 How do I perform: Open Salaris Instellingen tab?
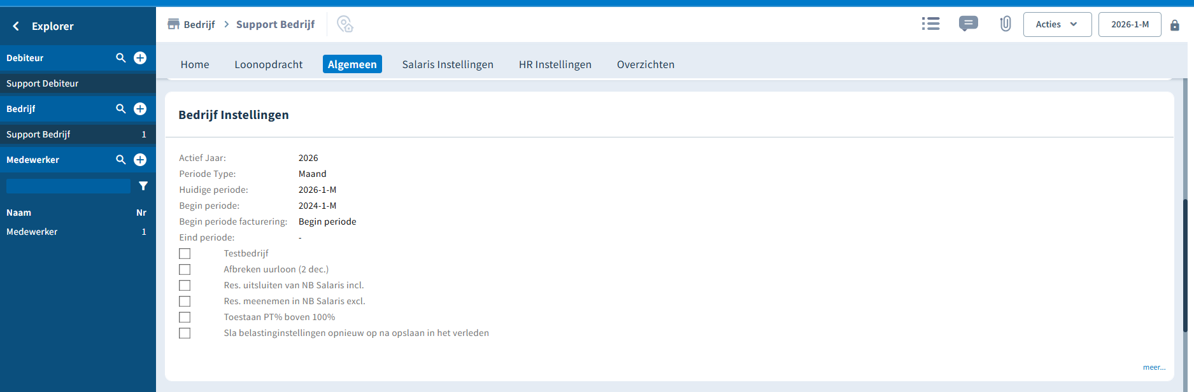pos(448,64)
